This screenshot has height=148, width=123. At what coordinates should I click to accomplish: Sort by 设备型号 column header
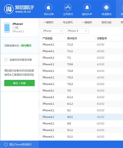(x=102, y=38)
